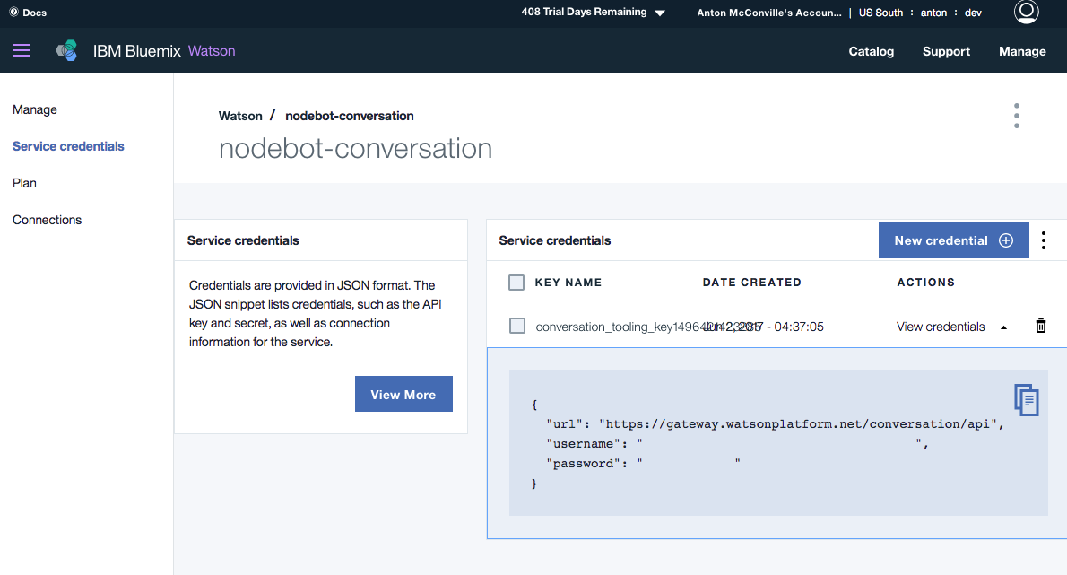Open the nodebot-conversation page options menu
The width and height of the screenshot is (1067, 575).
1017,116
